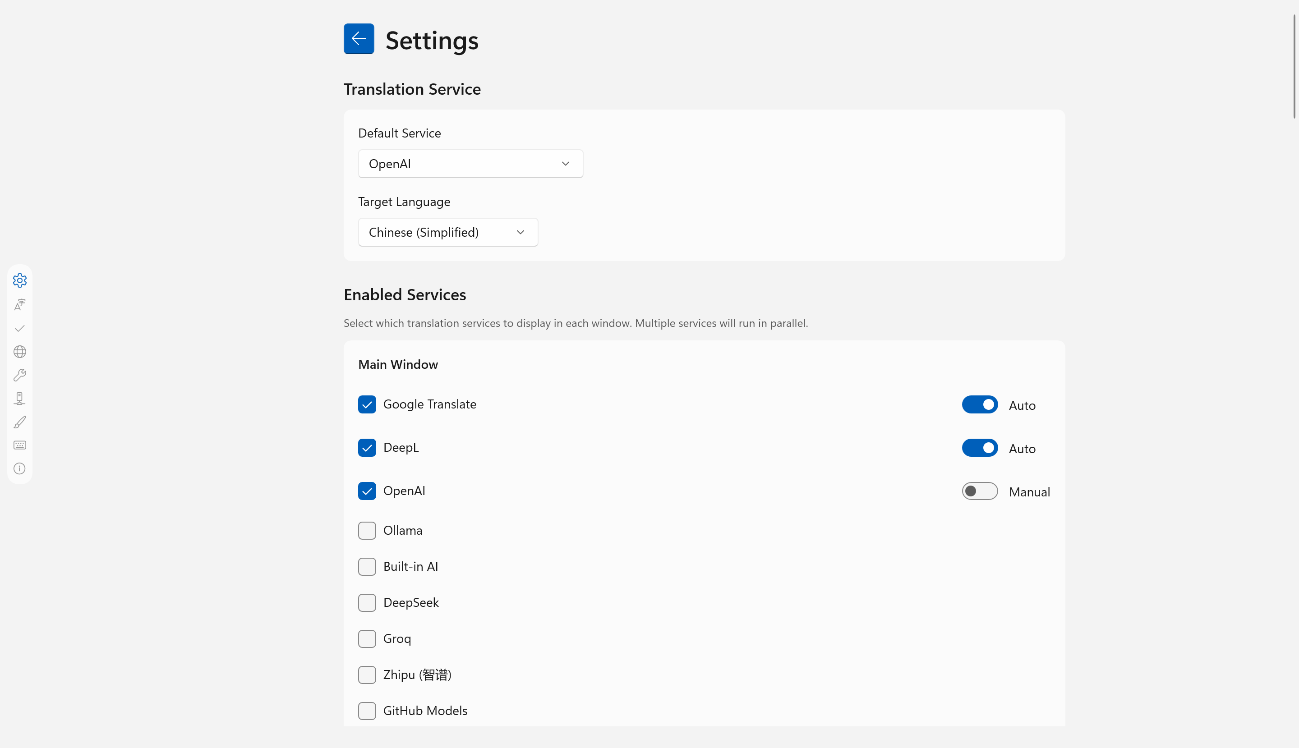
Task: Open the network server icon section
Action: (19, 399)
